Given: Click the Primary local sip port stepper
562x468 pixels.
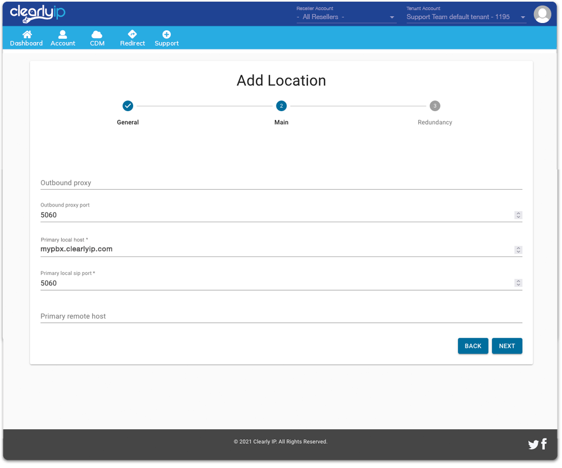Looking at the screenshot, I should coord(518,283).
